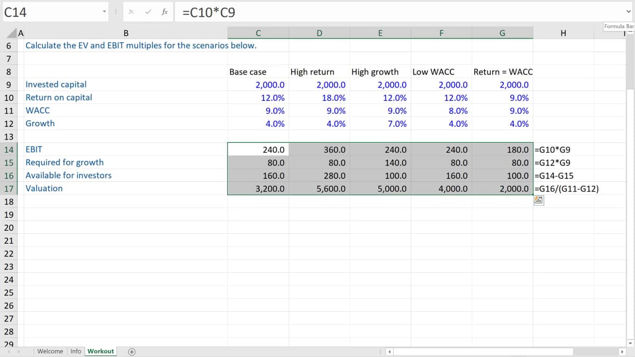The width and height of the screenshot is (635, 357).
Task: Open the Paste Options icon below table
Action: [x=539, y=200]
